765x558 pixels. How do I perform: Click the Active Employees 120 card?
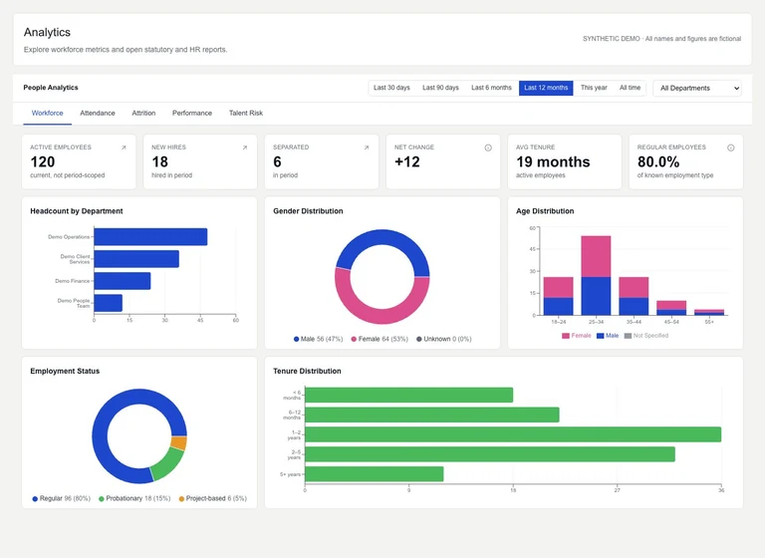[x=79, y=161]
